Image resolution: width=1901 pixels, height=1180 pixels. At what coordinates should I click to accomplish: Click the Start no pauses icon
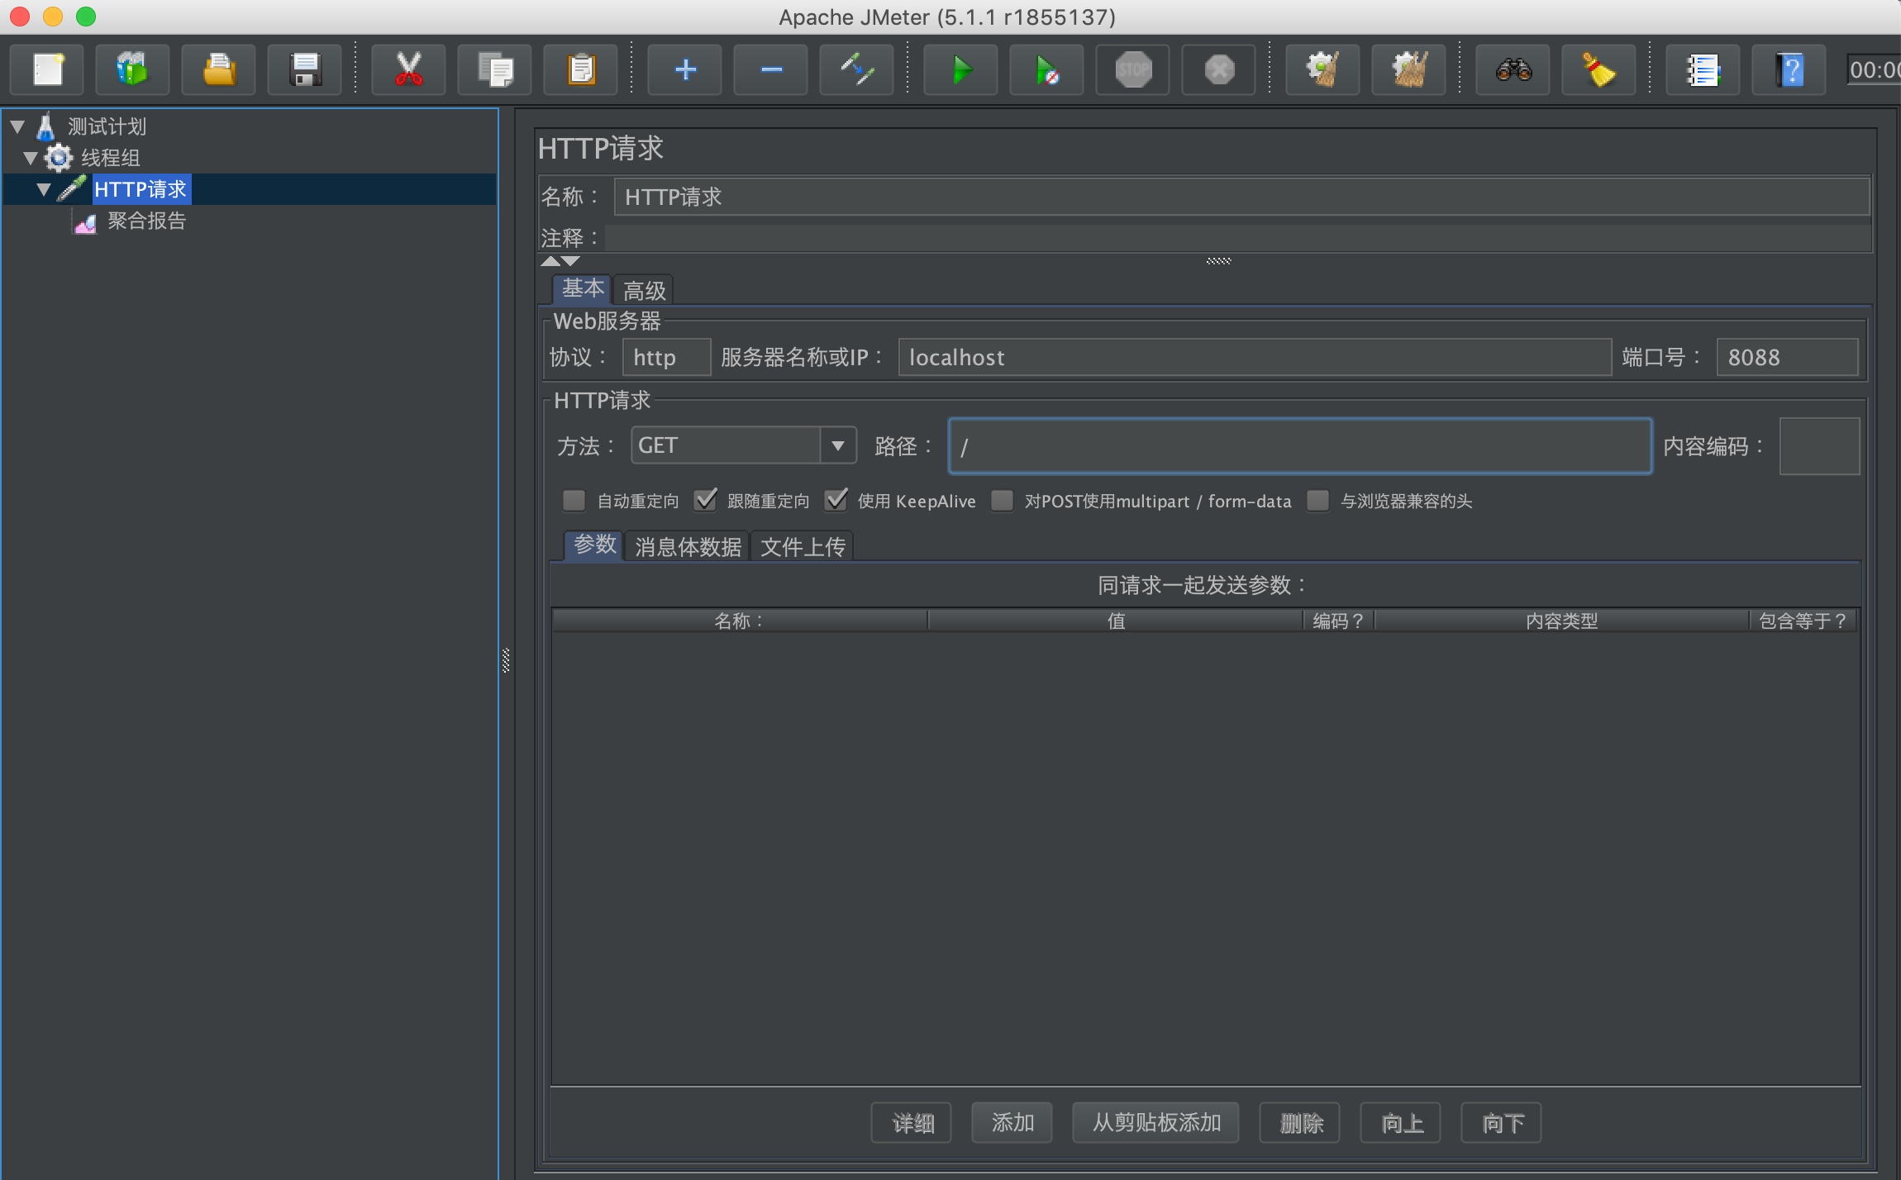1046,70
